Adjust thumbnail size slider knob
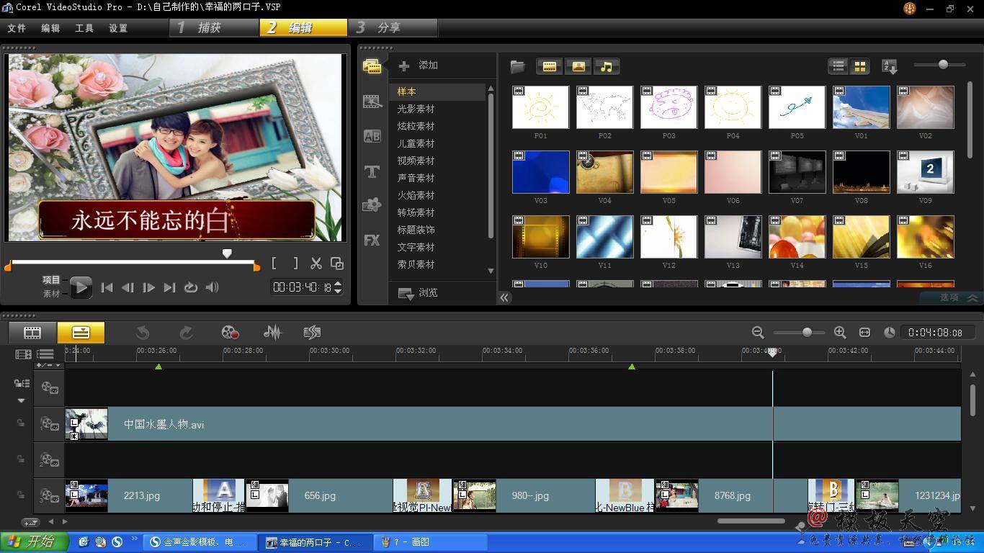The image size is (984, 553). [943, 65]
